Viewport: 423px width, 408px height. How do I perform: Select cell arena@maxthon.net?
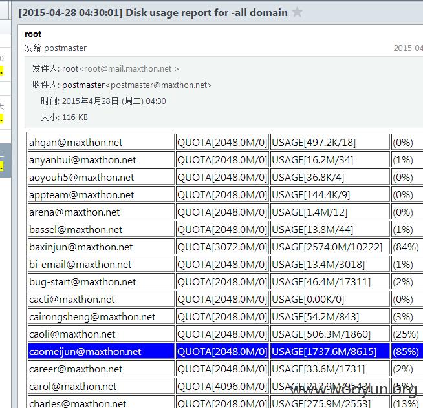pyautogui.click(x=101, y=212)
